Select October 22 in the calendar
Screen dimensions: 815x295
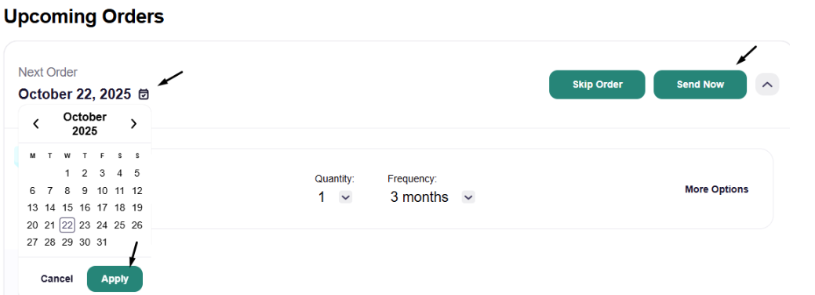point(67,225)
